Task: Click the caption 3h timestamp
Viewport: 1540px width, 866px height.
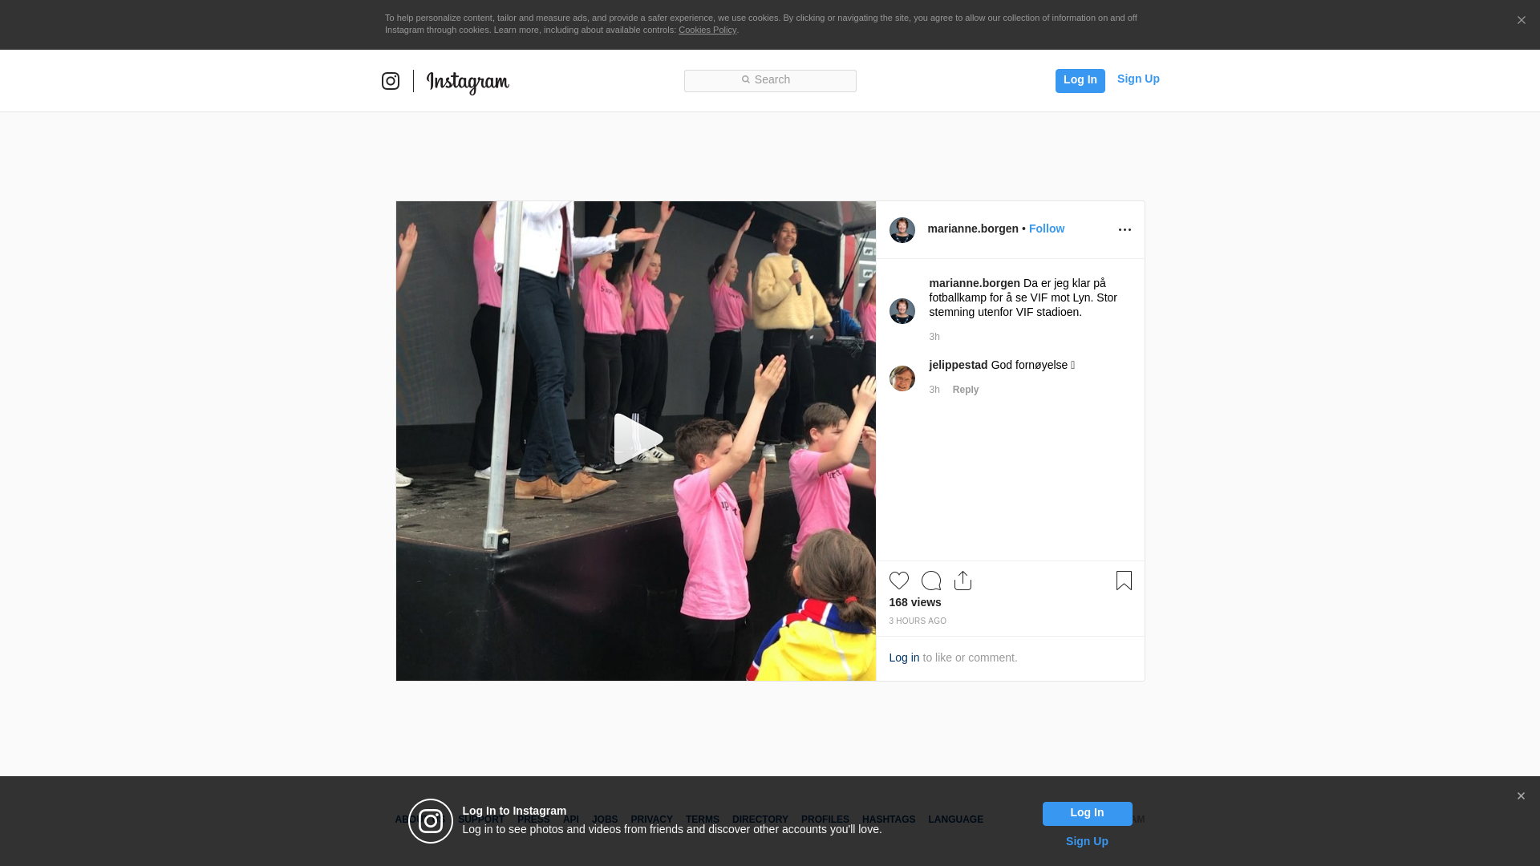Action: pos(934,337)
